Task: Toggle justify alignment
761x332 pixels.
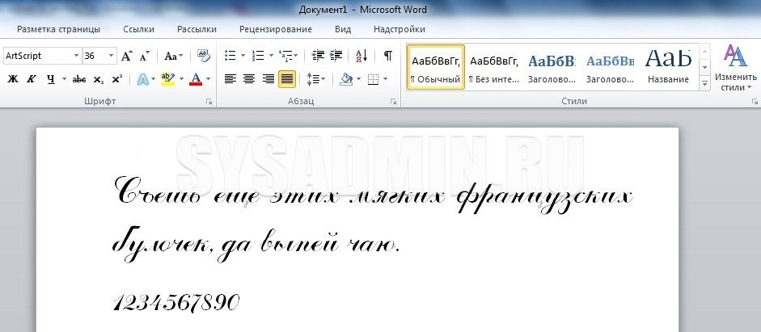Action: pos(287,79)
